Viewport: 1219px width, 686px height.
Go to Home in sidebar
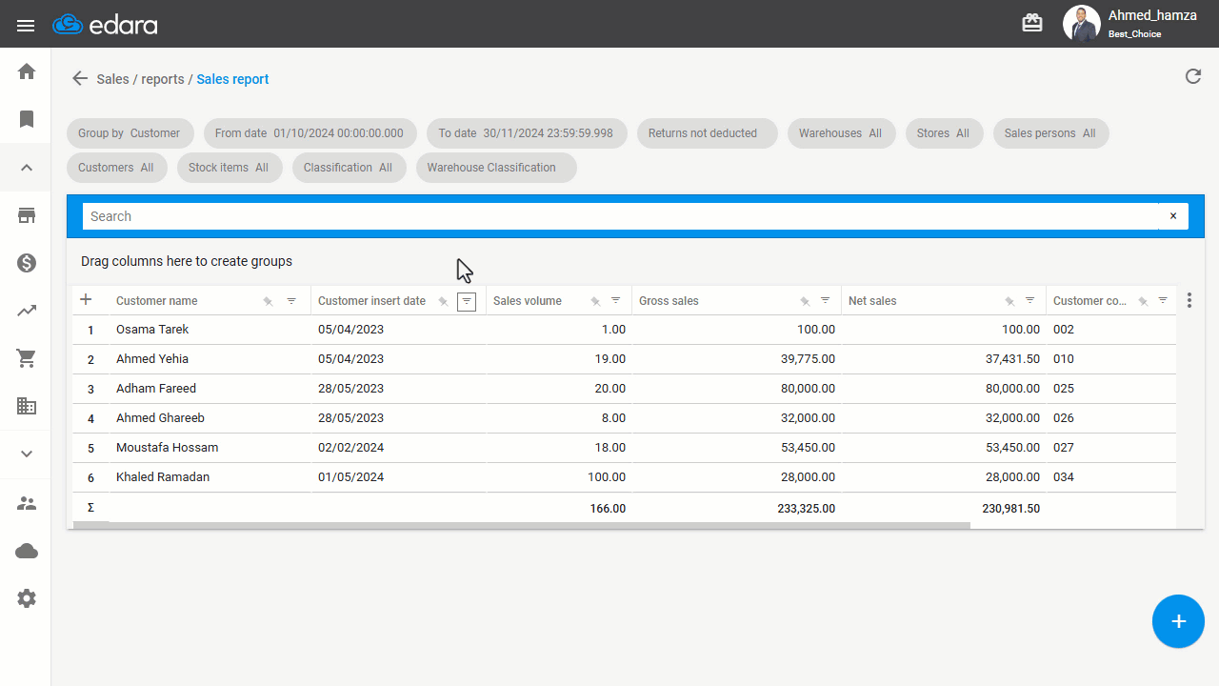tap(27, 71)
